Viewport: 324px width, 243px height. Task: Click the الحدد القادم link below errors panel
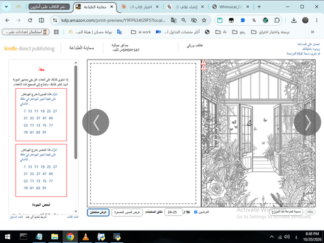pos(73,217)
